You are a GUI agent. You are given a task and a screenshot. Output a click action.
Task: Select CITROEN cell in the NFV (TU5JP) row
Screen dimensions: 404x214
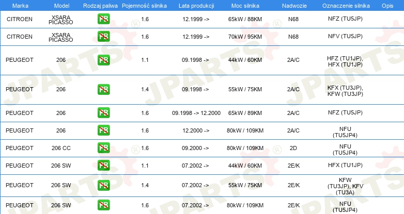tap(20, 37)
